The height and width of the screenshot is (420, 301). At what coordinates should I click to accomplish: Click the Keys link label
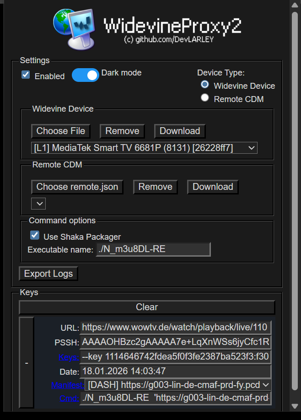coord(69,357)
